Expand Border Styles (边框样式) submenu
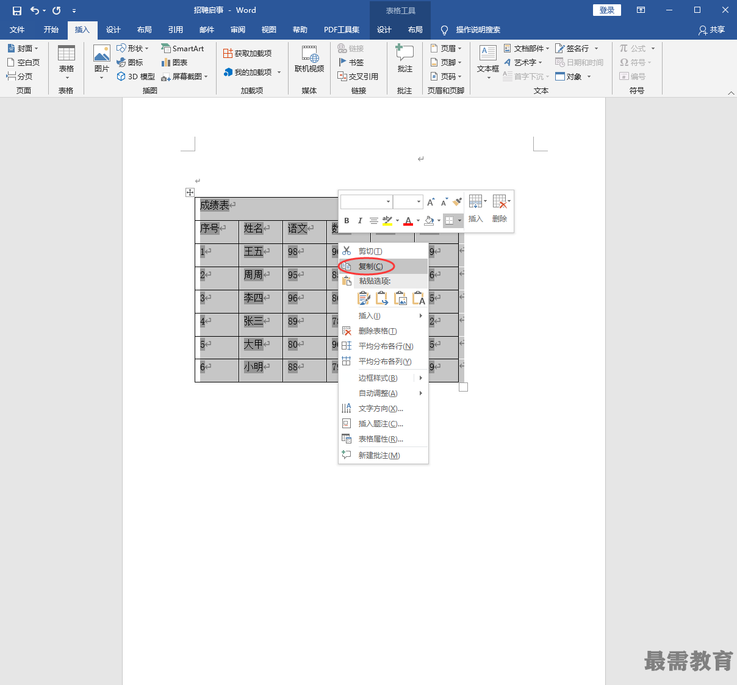This screenshot has height=685, width=737. tap(383, 378)
